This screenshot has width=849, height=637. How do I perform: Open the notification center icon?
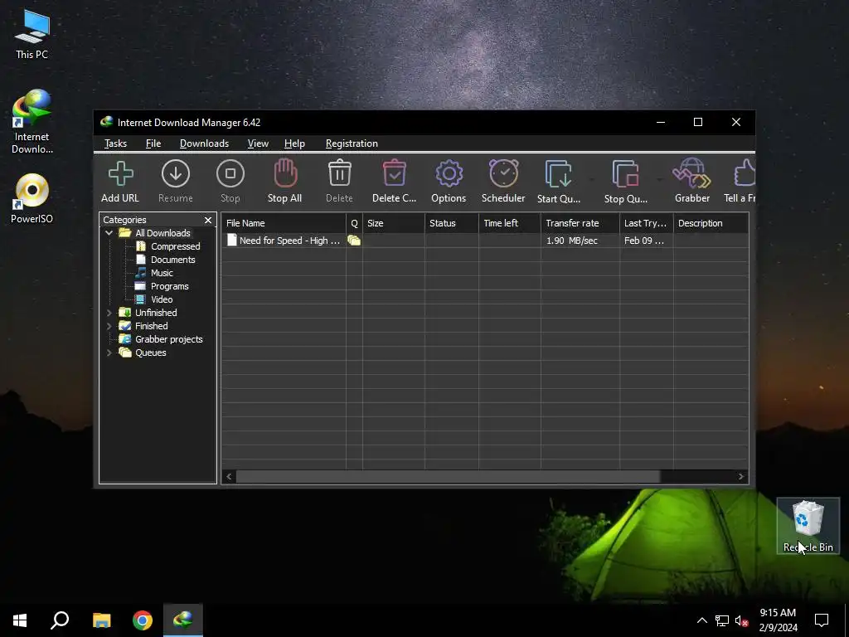tap(822, 620)
